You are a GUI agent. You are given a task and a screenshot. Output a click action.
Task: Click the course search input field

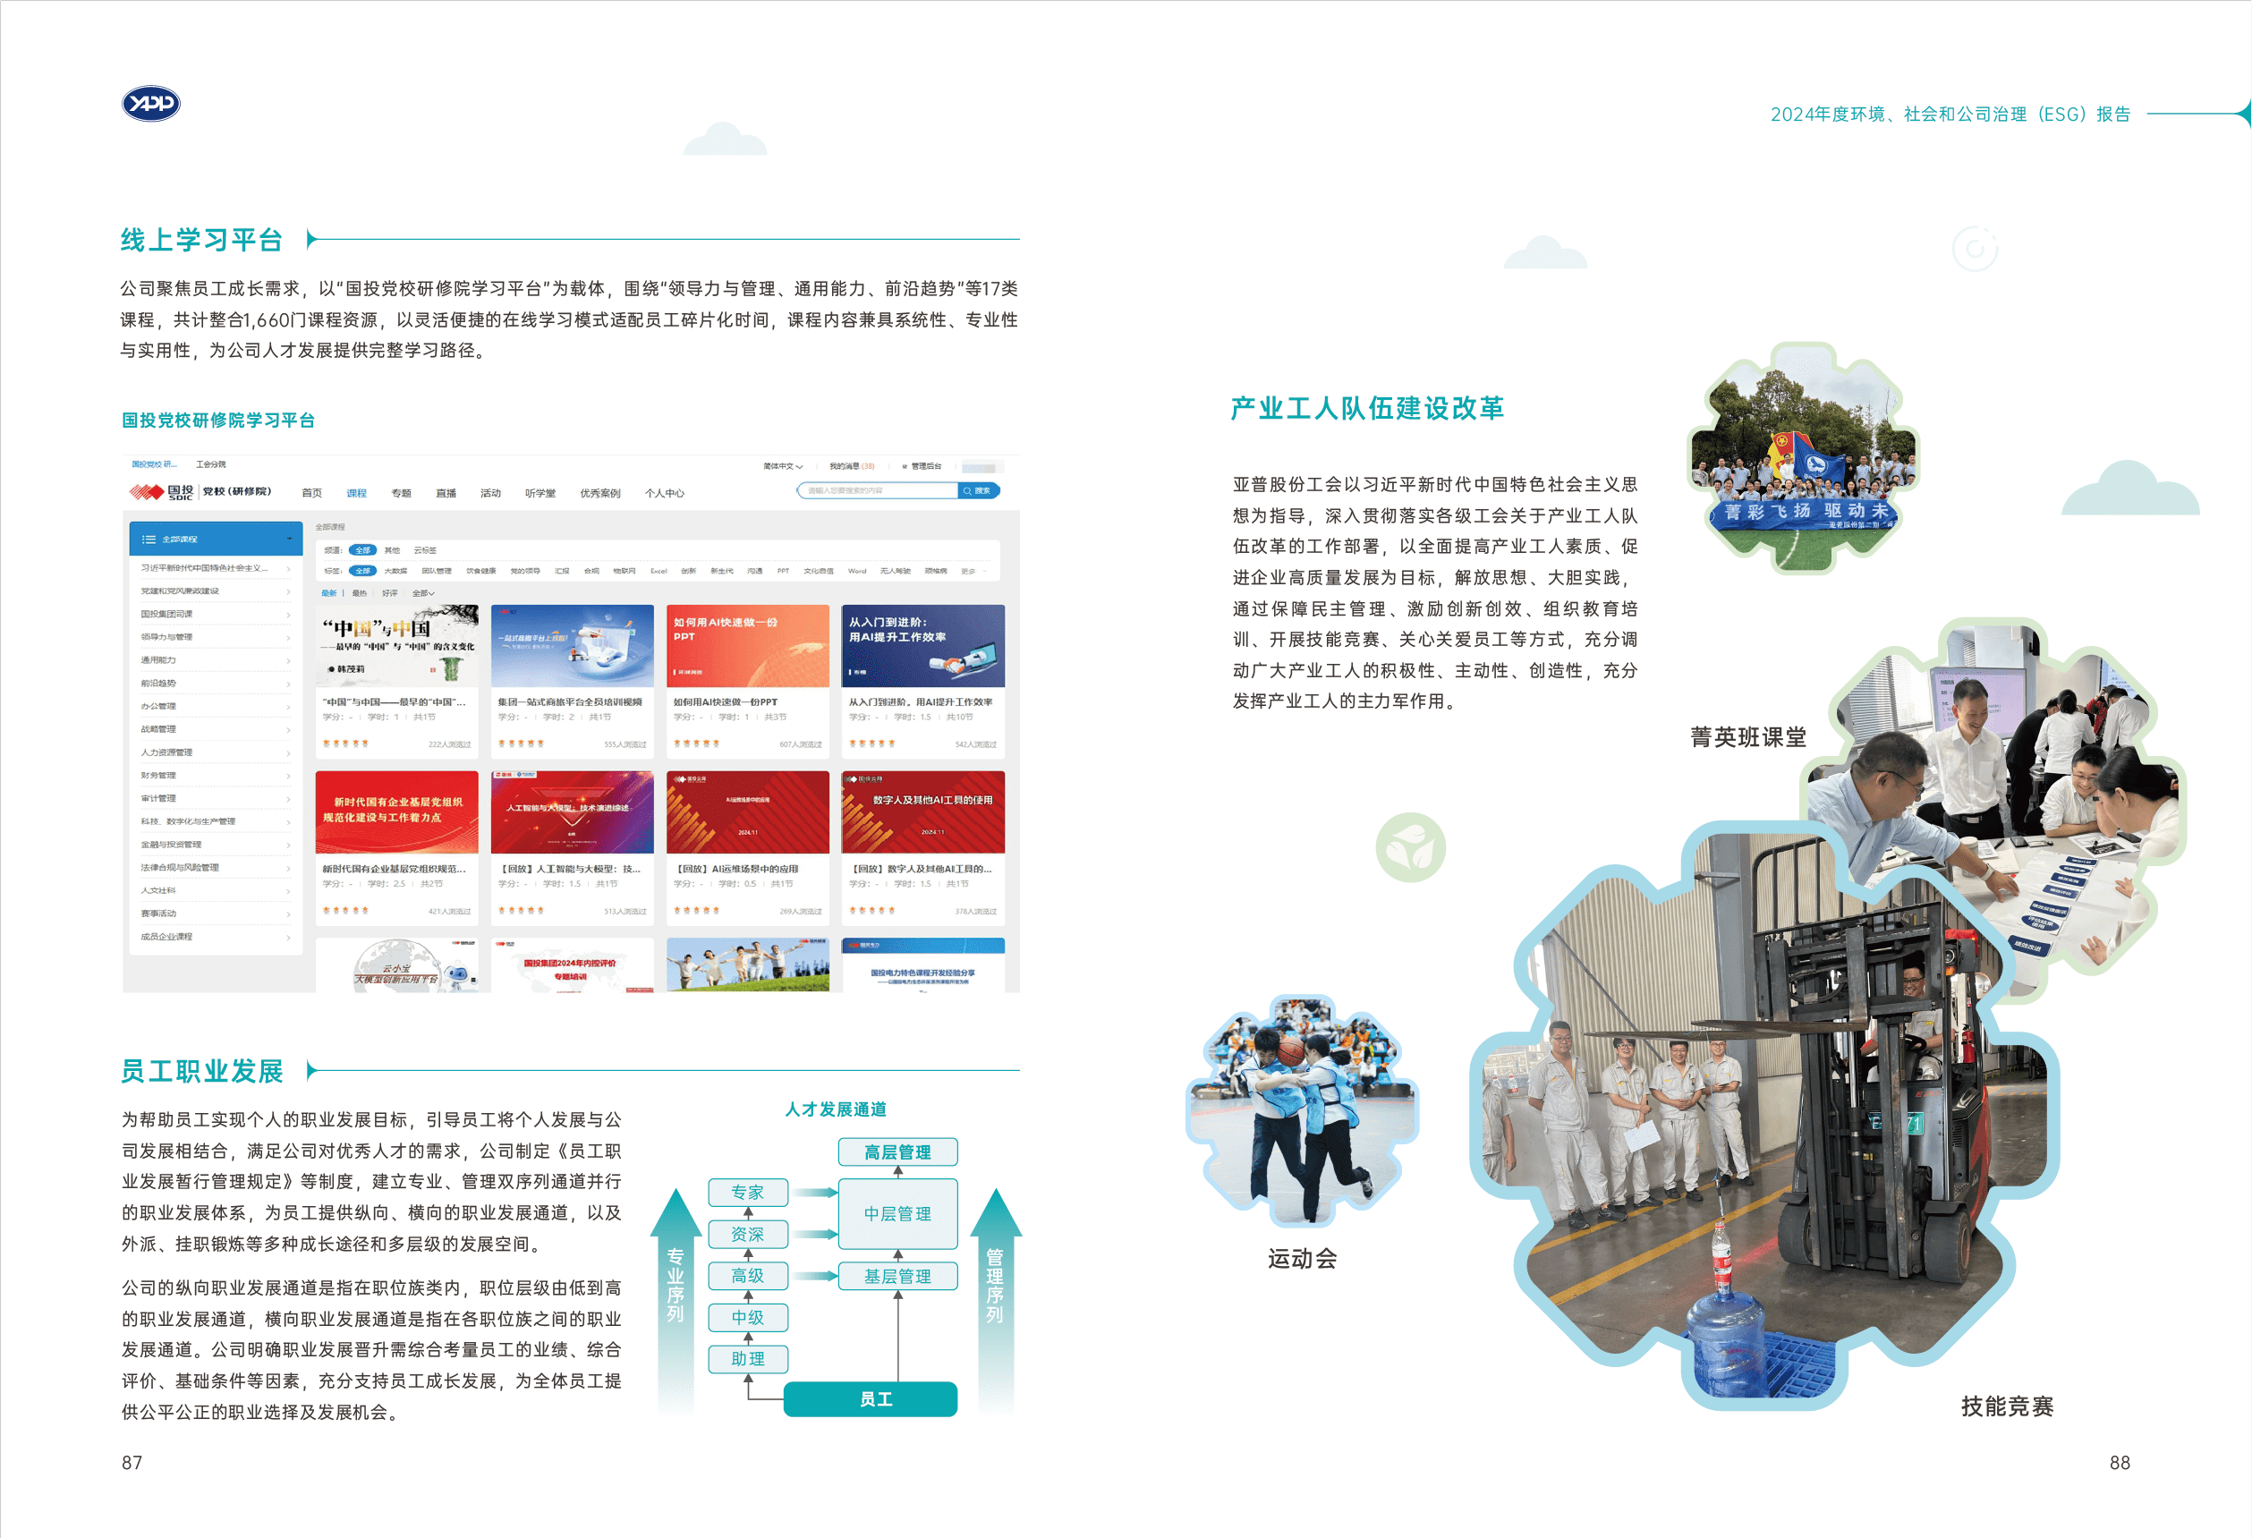pyautogui.click(x=877, y=491)
